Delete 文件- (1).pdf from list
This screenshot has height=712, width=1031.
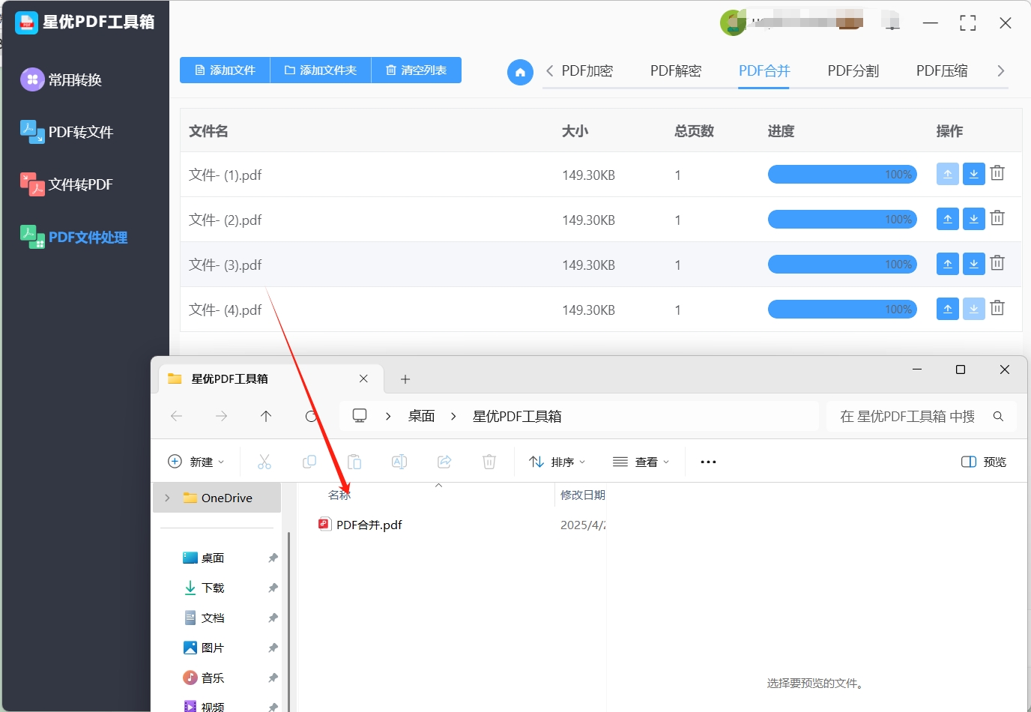[997, 173]
